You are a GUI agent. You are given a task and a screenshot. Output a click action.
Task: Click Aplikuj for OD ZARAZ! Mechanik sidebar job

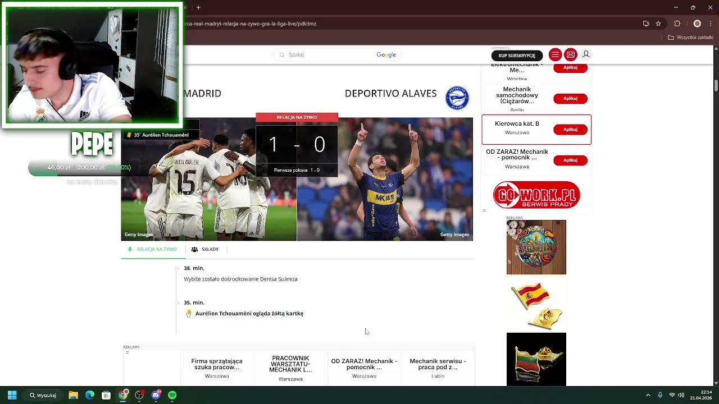click(570, 160)
